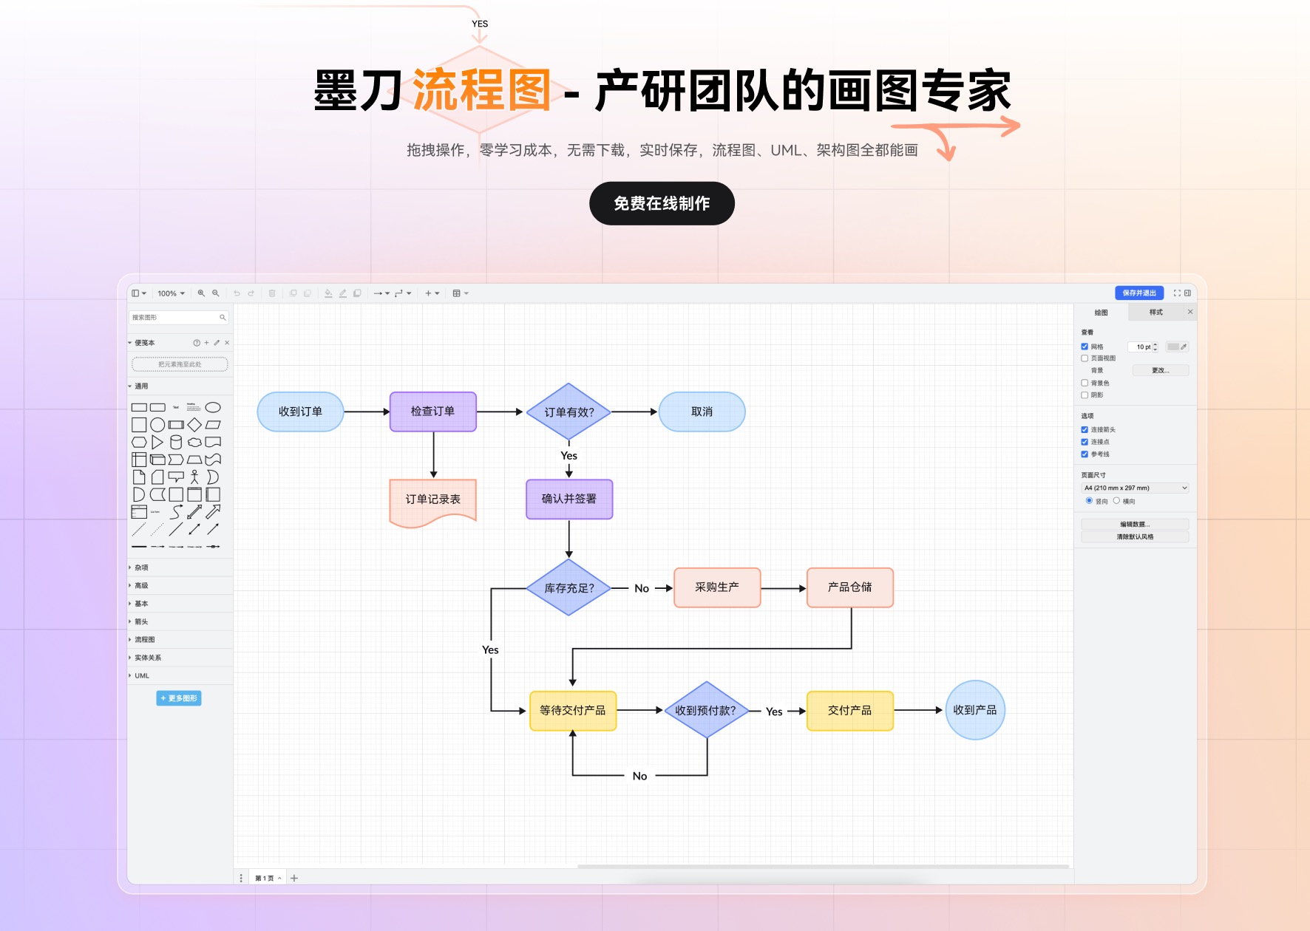Toggle the 网格 grid checkbox
The image size is (1310, 931).
[1085, 347]
